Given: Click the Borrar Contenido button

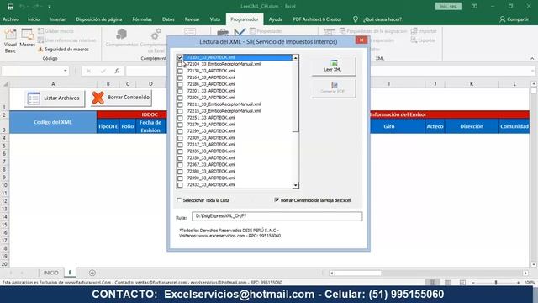Looking at the screenshot, I should tap(121, 98).
